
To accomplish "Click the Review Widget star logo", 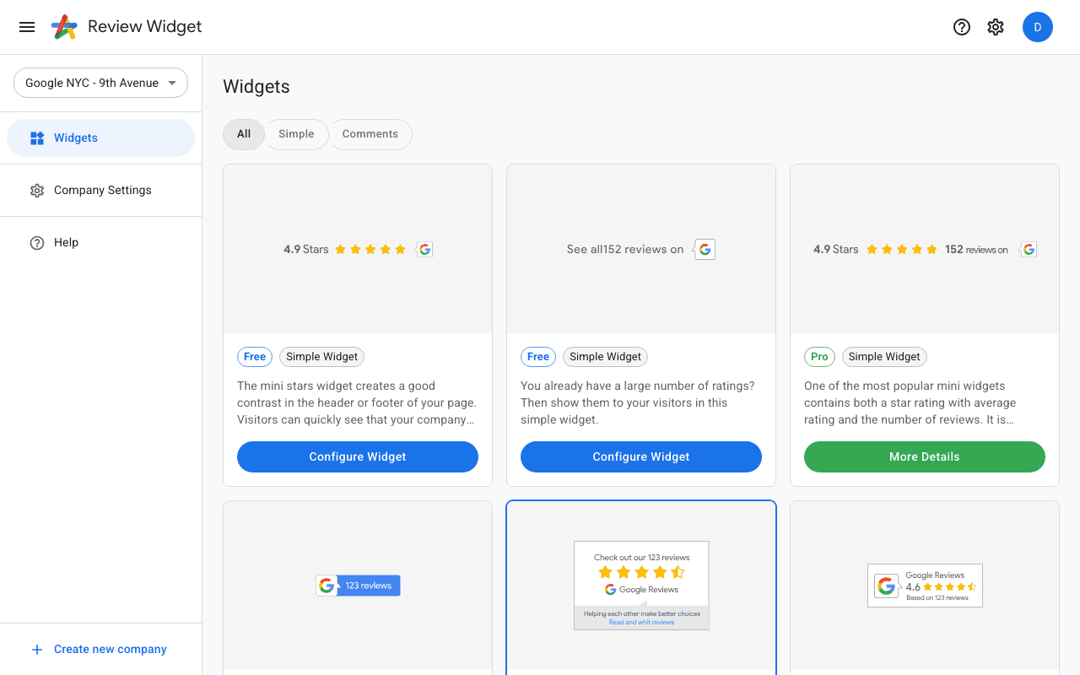I will (x=61, y=26).
